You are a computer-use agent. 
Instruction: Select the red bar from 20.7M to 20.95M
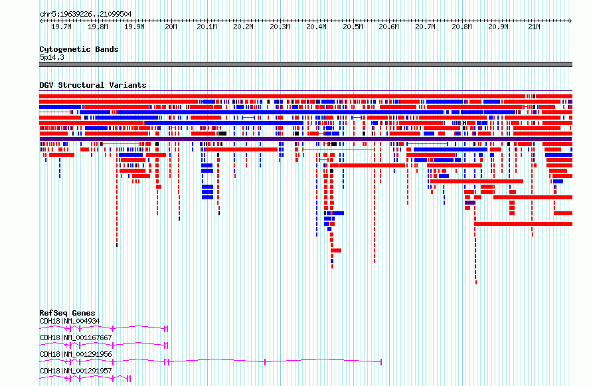476,181
